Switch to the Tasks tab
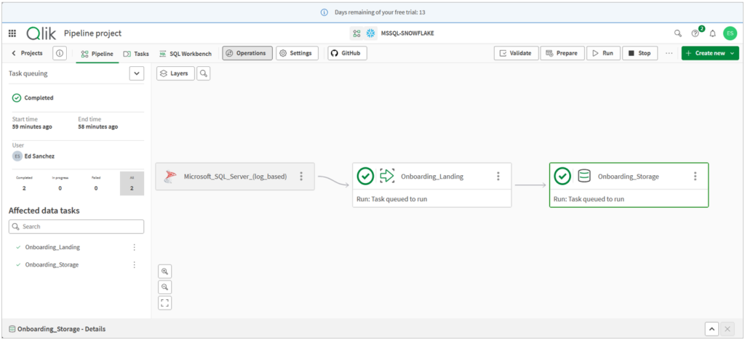The image size is (745, 340). click(136, 54)
